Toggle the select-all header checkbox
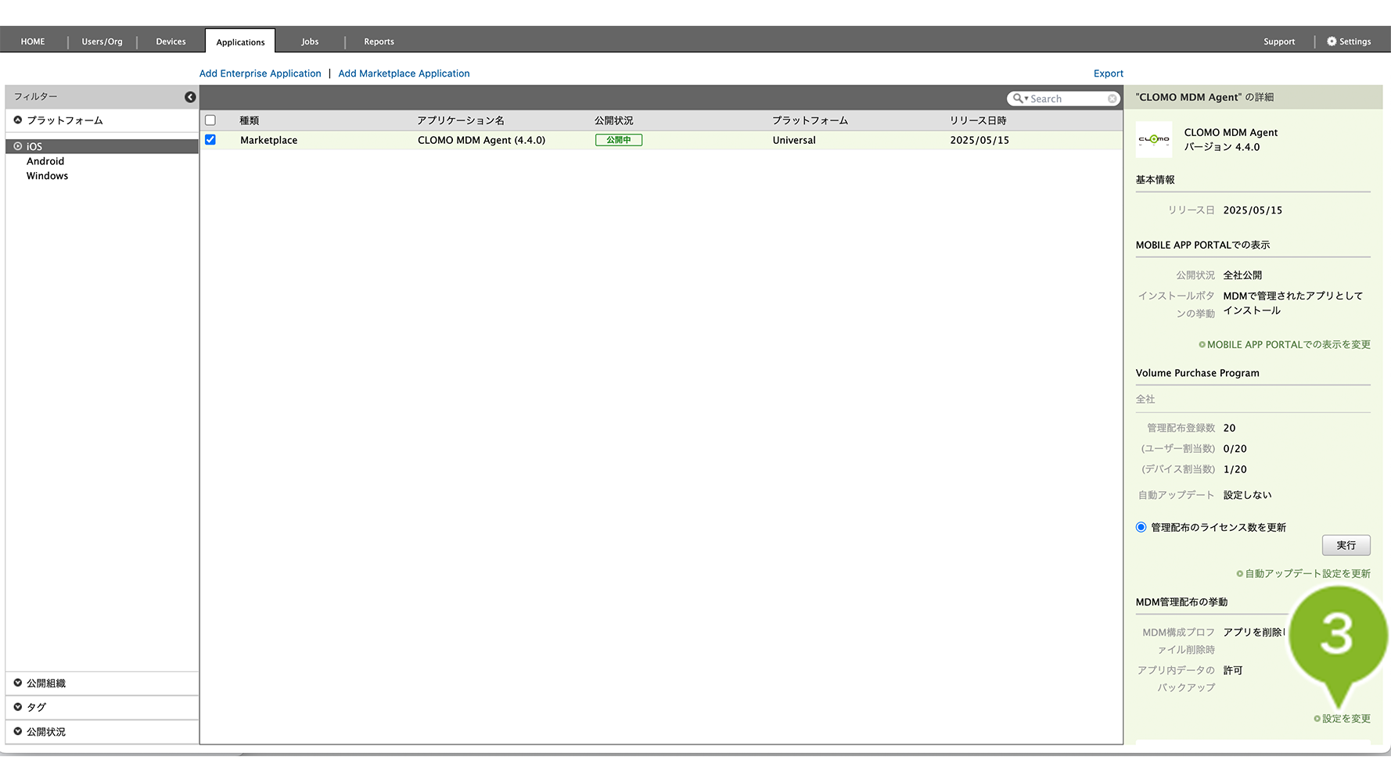This screenshot has width=1391, height=782. tap(210, 120)
